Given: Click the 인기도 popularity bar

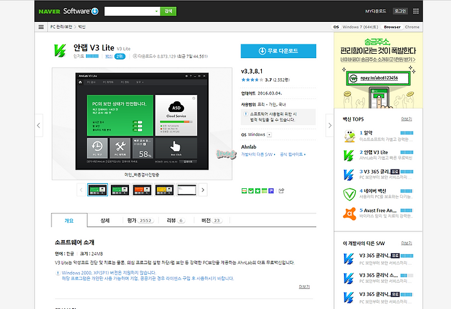Looking at the screenshot, I should (92, 56).
